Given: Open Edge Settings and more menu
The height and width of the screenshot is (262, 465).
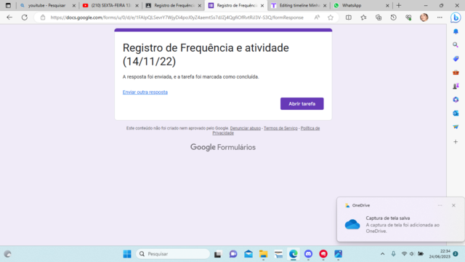Looking at the screenshot, I should tap(440, 17).
